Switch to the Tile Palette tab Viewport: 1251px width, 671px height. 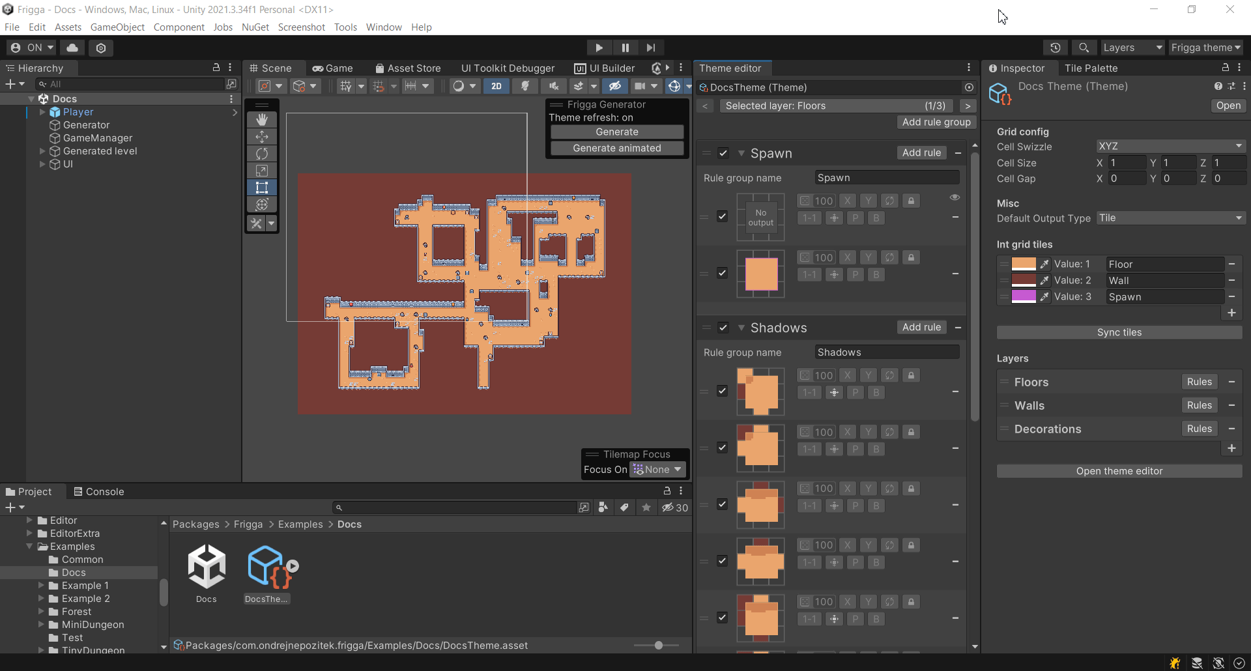(1091, 68)
